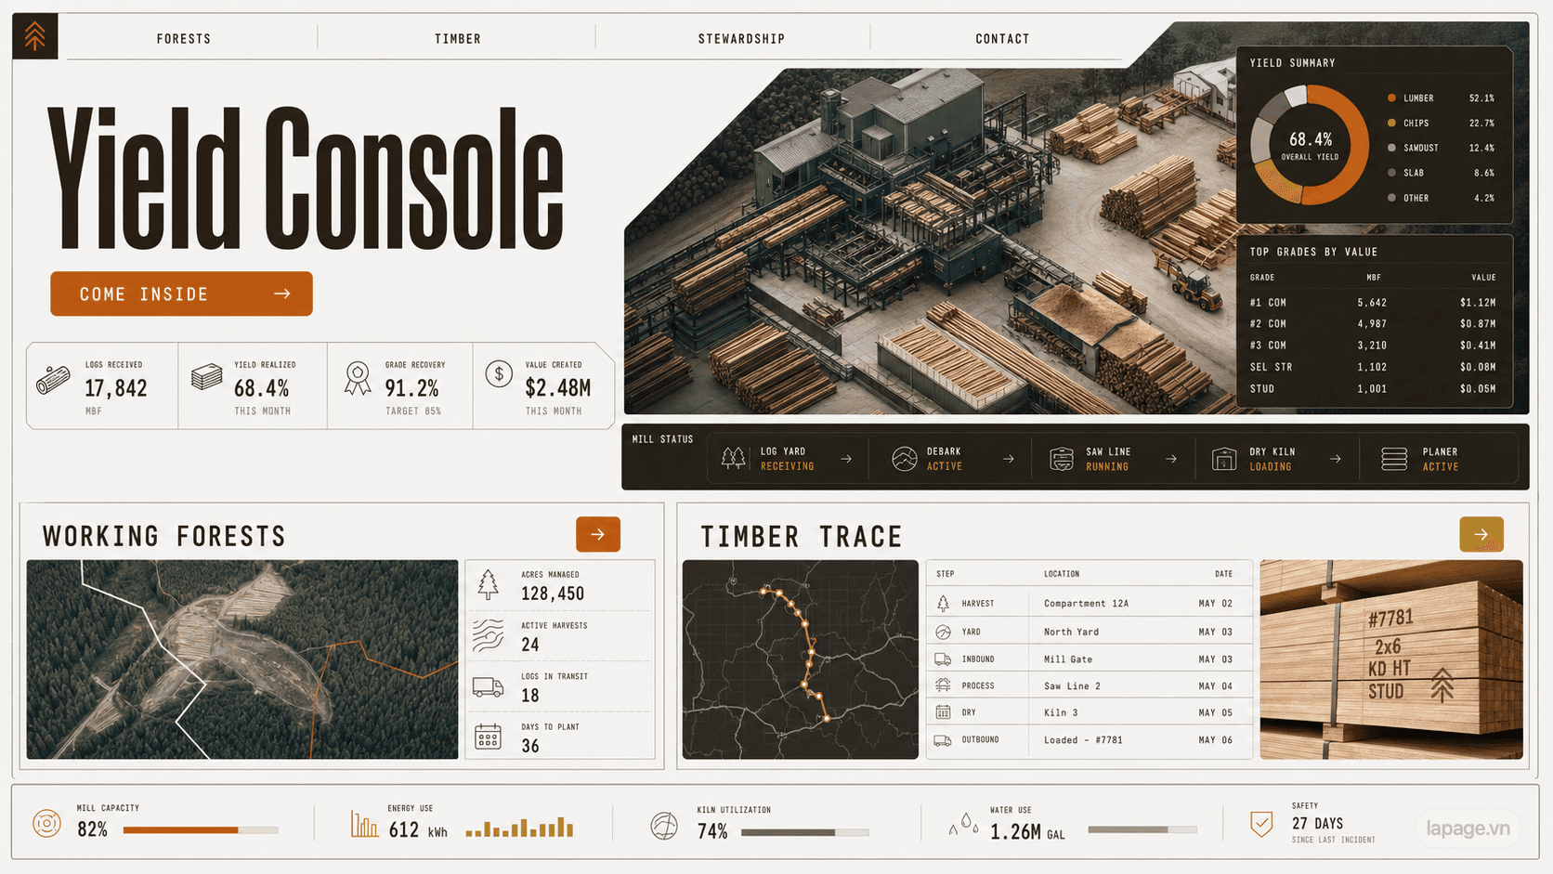The height and width of the screenshot is (874, 1553).
Task: Click the Come Inside button
Action: click(x=181, y=294)
